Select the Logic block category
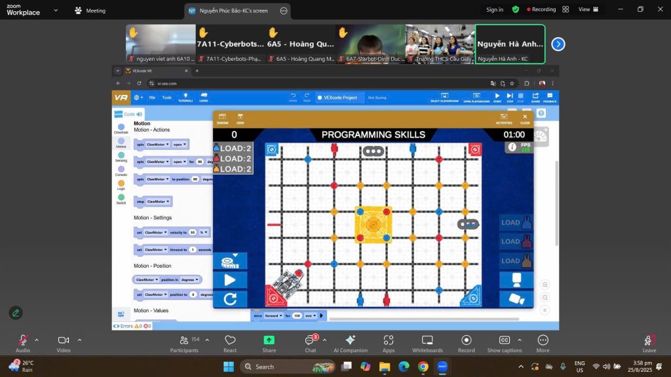 click(121, 185)
